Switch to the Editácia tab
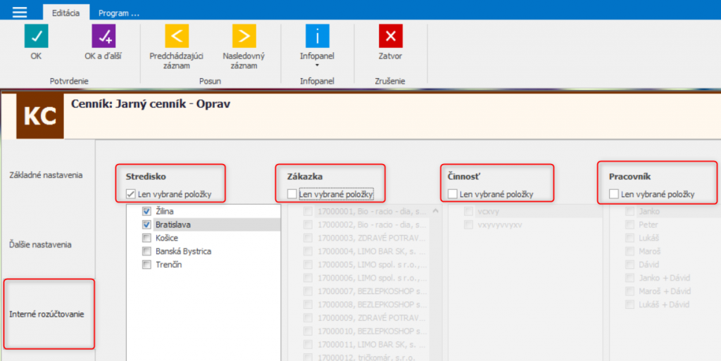721x361 pixels. click(x=65, y=13)
